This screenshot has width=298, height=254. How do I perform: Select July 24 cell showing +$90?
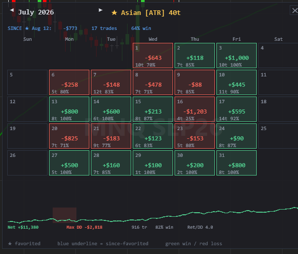[237, 136]
